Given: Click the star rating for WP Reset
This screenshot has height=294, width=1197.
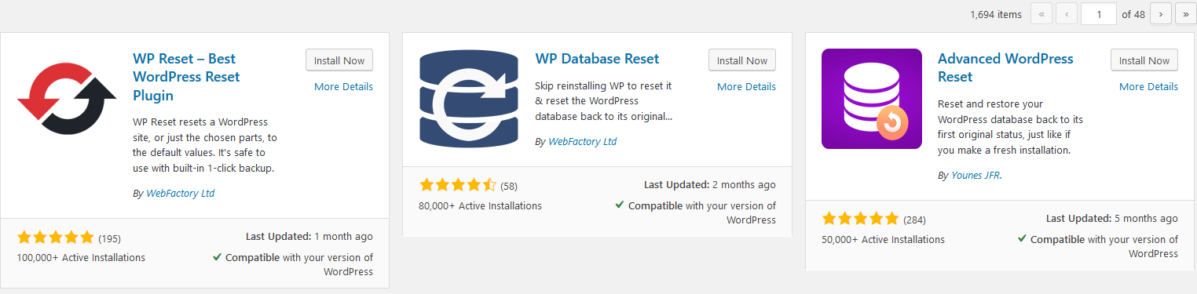Looking at the screenshot, I should pyautogui.click(x=55, y=237).
